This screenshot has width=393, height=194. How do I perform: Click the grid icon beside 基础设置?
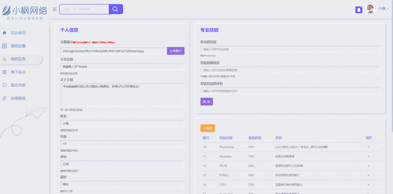tap(4, 46)
